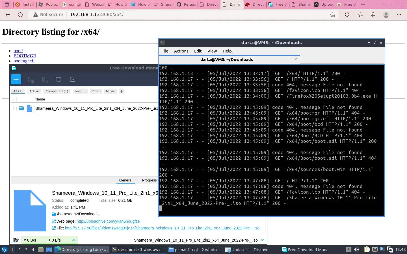The image size is (407, 254).
Task: Open the Lubuntu start menu icon
Action: [5, 249]
